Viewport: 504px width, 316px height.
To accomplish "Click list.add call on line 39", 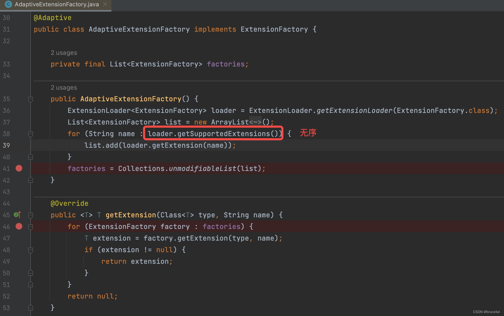I will [x=101, y=145].
